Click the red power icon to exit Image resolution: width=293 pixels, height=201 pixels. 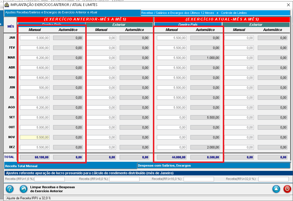click(287, 189)
